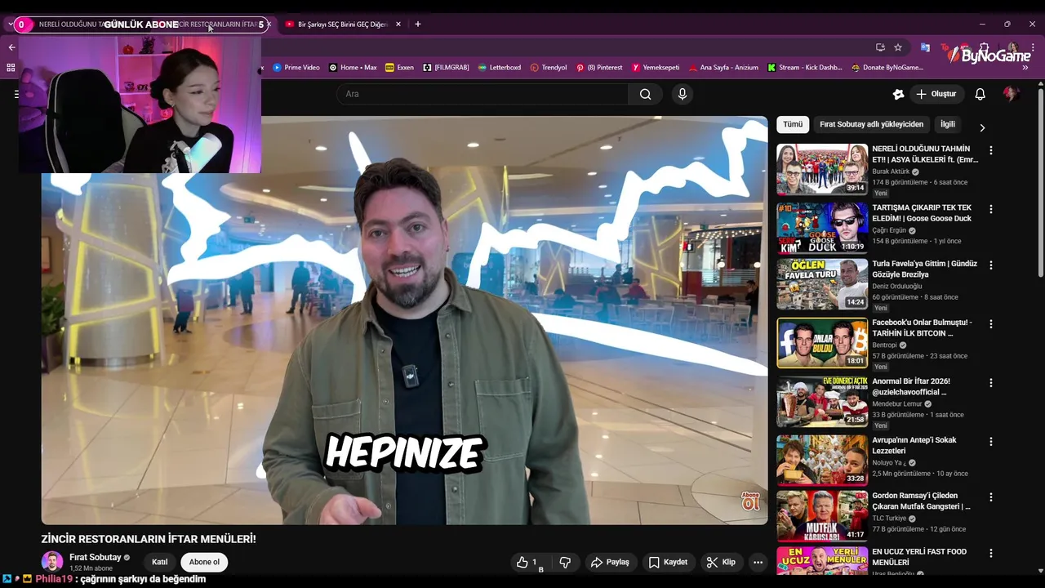Open Stream - Kick Dashboard bookmark
This screenshot has height=588, width=1045.
click(804, 68)
